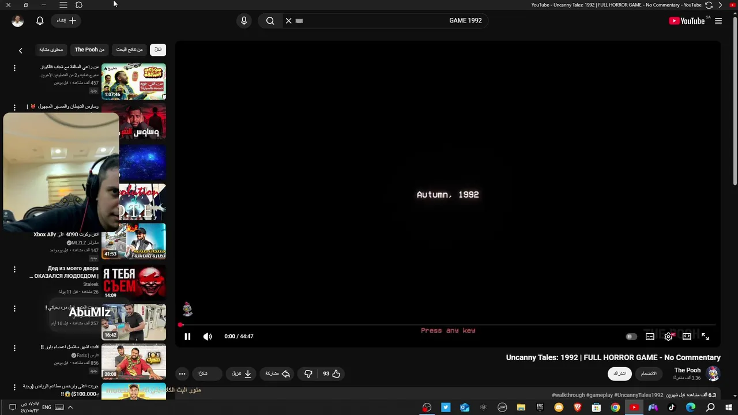Screen dimensions: 738x415
Task: Open 'Дед из моего двора' video title
Action: coord(65,272)
